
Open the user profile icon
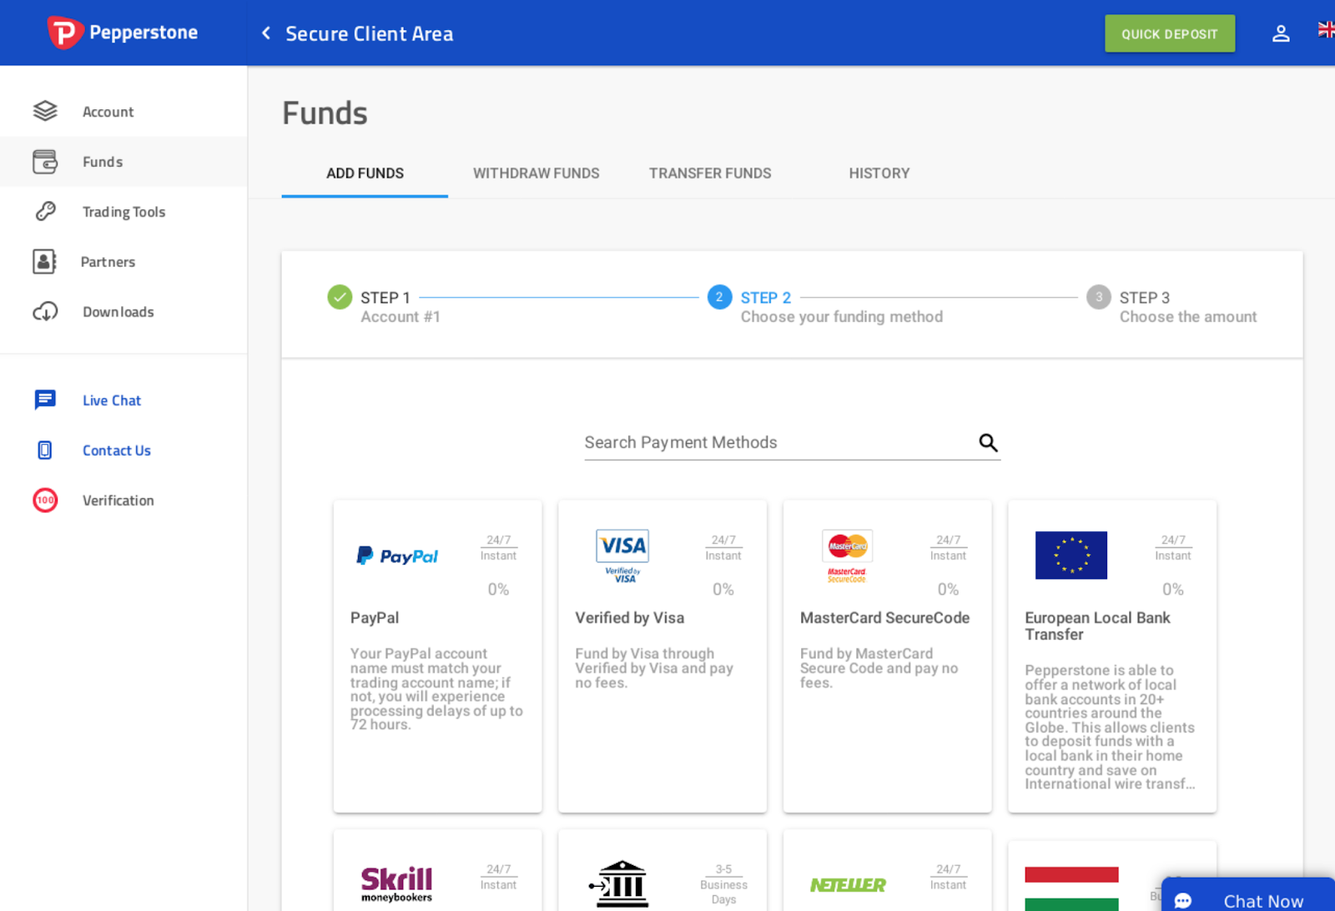tap(1281, 33)
